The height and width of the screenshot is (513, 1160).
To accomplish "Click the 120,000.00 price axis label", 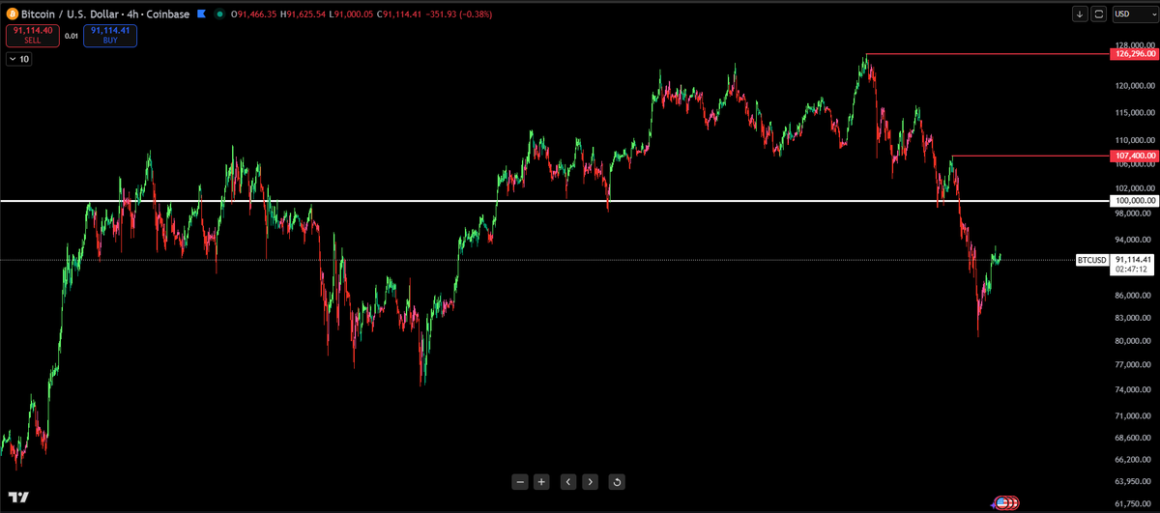I will coord(1136,86).
